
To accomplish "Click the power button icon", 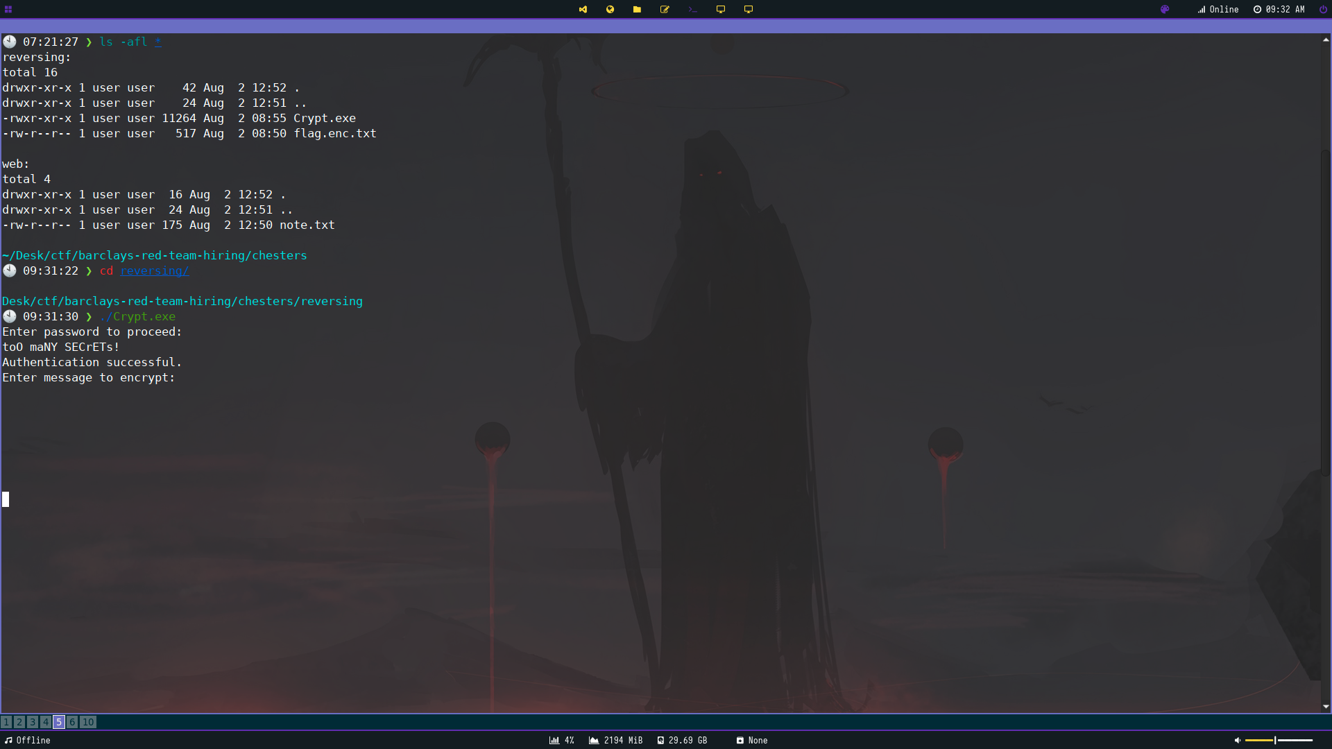I will (x=1322, y=10).
